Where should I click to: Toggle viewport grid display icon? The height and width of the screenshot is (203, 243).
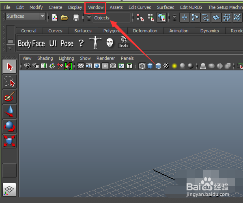(x=81, y=66)
